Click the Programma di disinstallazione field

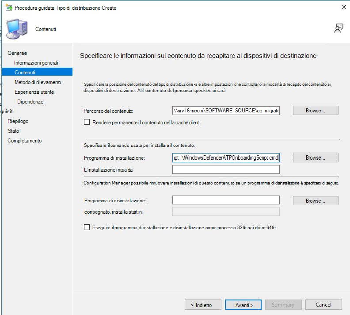tap(226, 200)
